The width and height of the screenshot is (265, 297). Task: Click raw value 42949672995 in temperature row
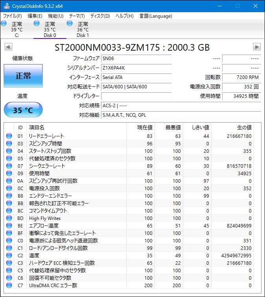[236, 255]
